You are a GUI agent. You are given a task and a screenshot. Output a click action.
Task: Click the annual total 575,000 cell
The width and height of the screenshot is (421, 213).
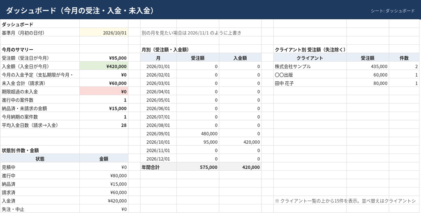tap(198, 167)
